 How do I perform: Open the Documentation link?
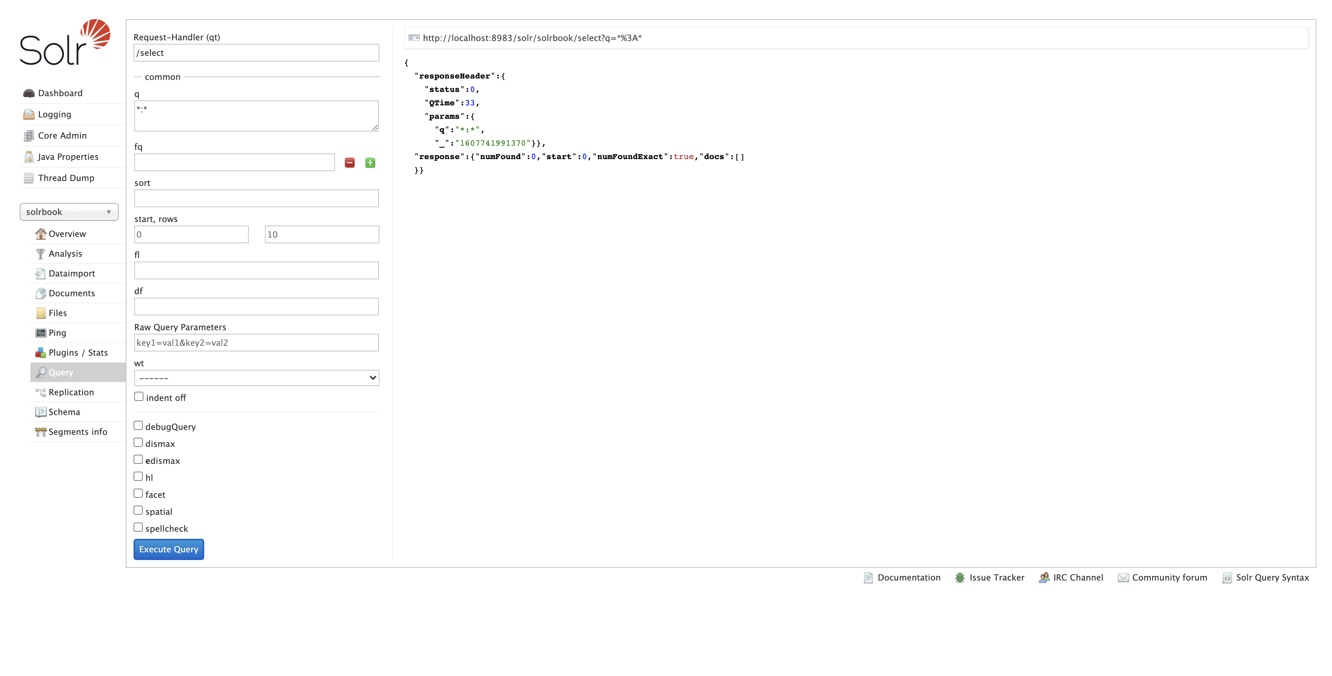pos(908,578)
